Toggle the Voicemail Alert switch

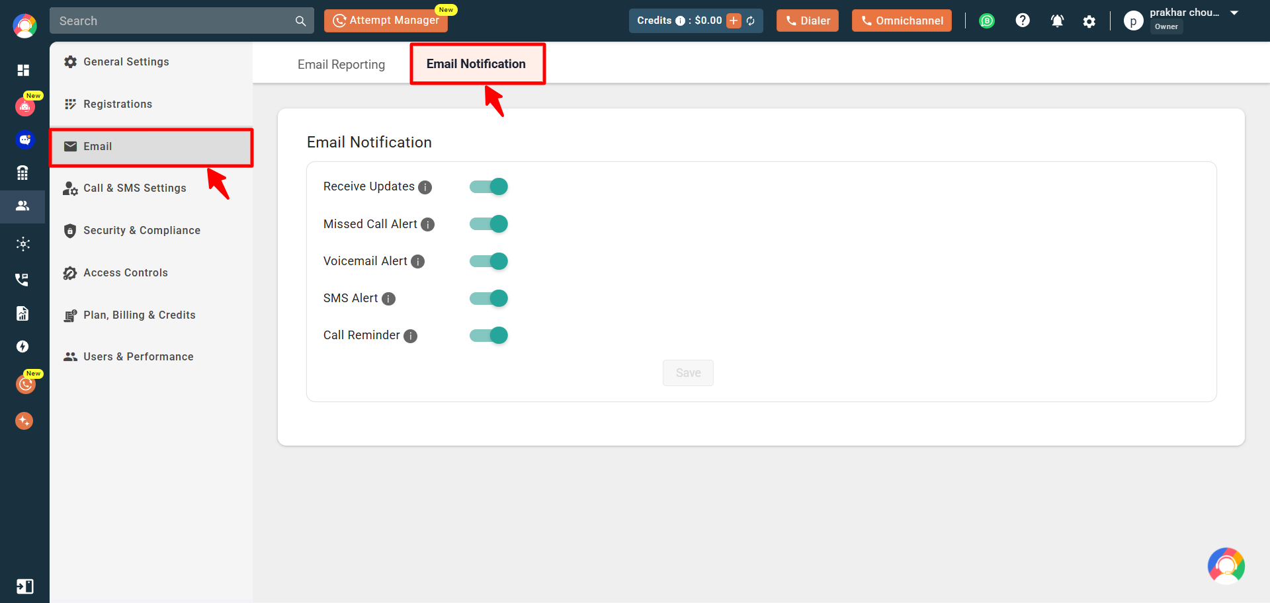[x=489, y=261]
